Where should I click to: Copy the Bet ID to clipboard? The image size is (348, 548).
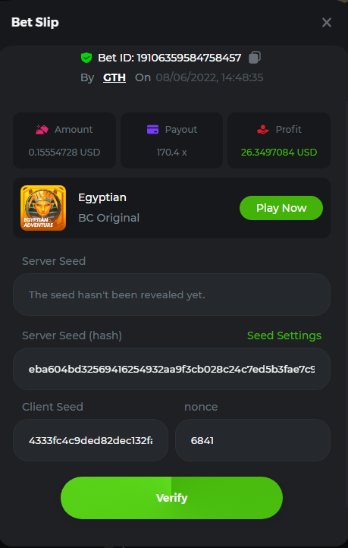click(255, 58)
